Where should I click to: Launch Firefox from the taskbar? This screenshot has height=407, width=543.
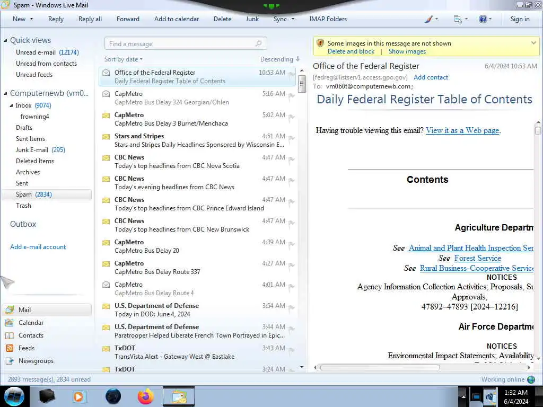tap(145, 396)
